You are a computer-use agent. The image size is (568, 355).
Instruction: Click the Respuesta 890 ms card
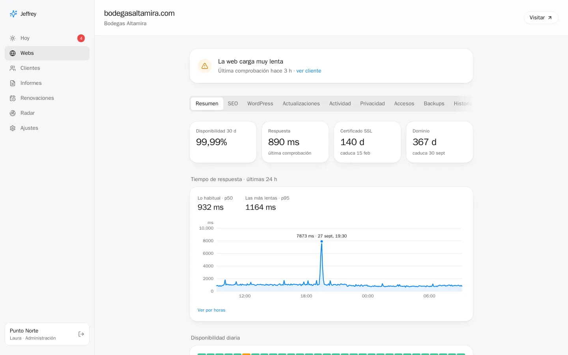click(295, 142)
